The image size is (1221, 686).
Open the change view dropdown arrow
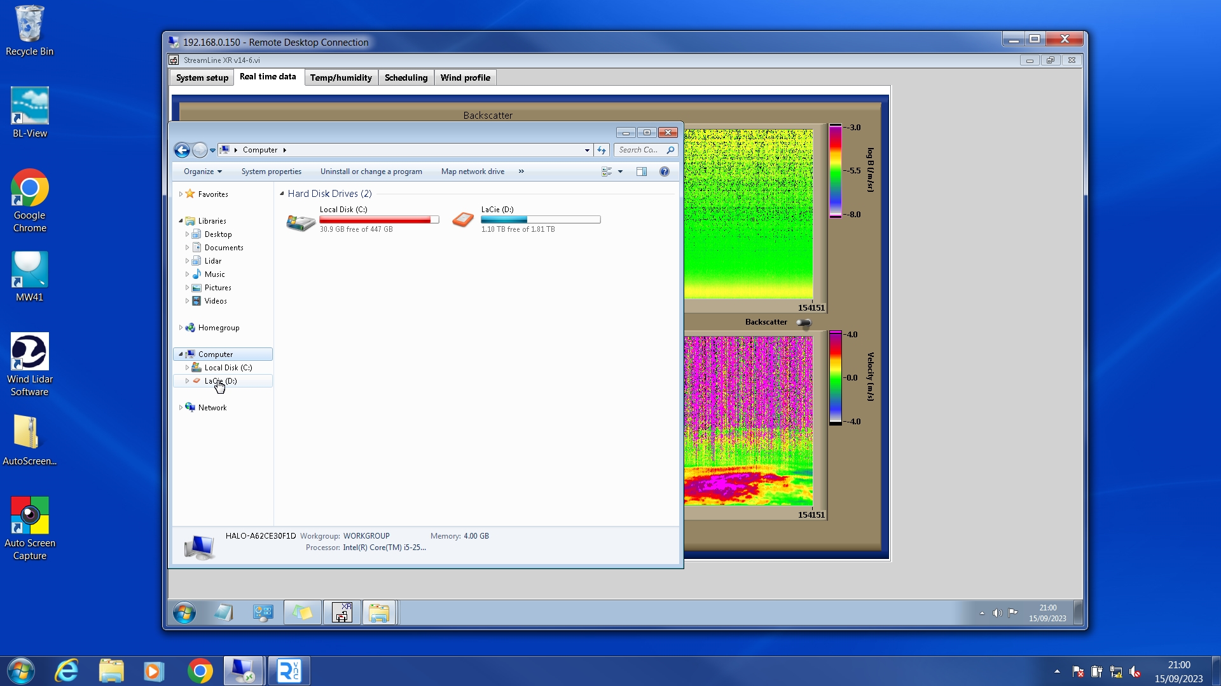621,171
